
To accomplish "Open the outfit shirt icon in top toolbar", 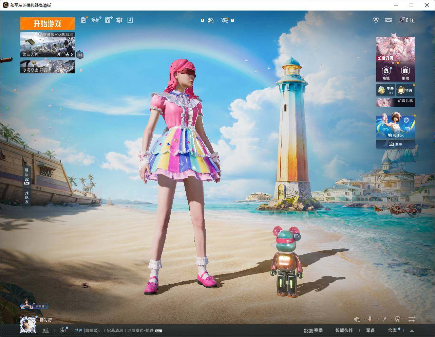I will coord(119,20).
